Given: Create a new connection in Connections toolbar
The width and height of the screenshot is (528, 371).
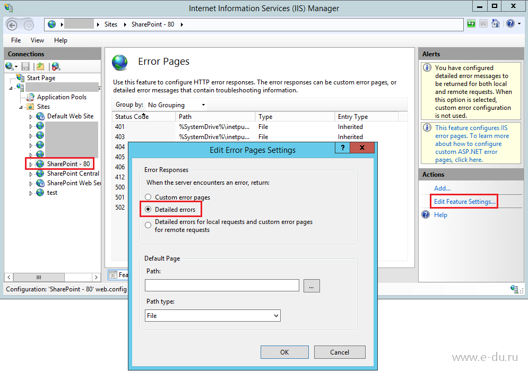Looking at the screenshot, I should [x=8, y=66].
